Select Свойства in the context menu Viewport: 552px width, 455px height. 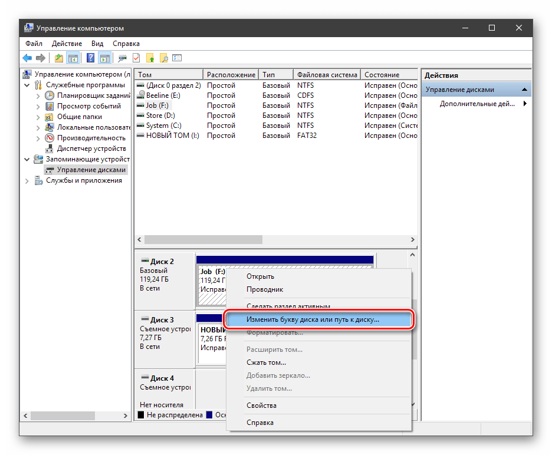(x=261, y=405)
